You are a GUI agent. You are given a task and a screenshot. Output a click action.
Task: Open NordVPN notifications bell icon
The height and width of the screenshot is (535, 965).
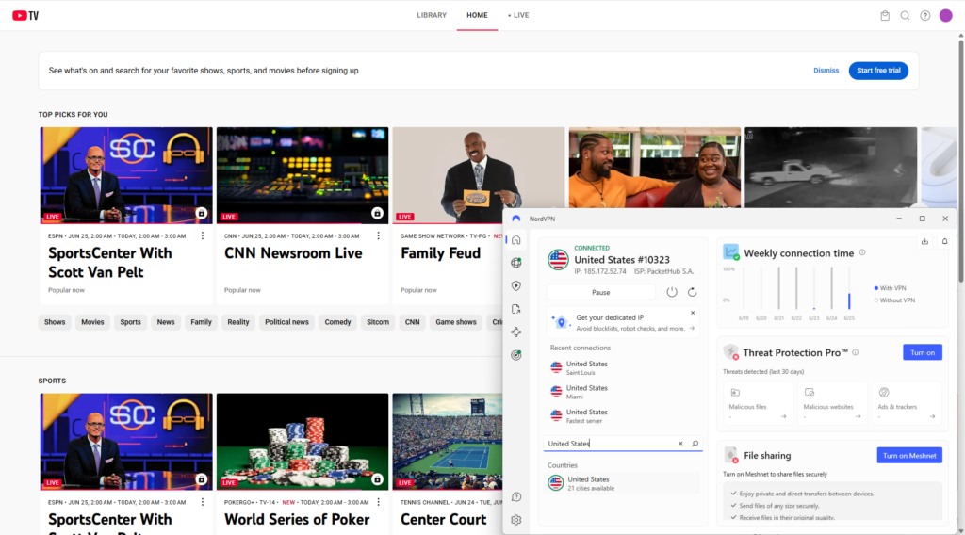944,242
